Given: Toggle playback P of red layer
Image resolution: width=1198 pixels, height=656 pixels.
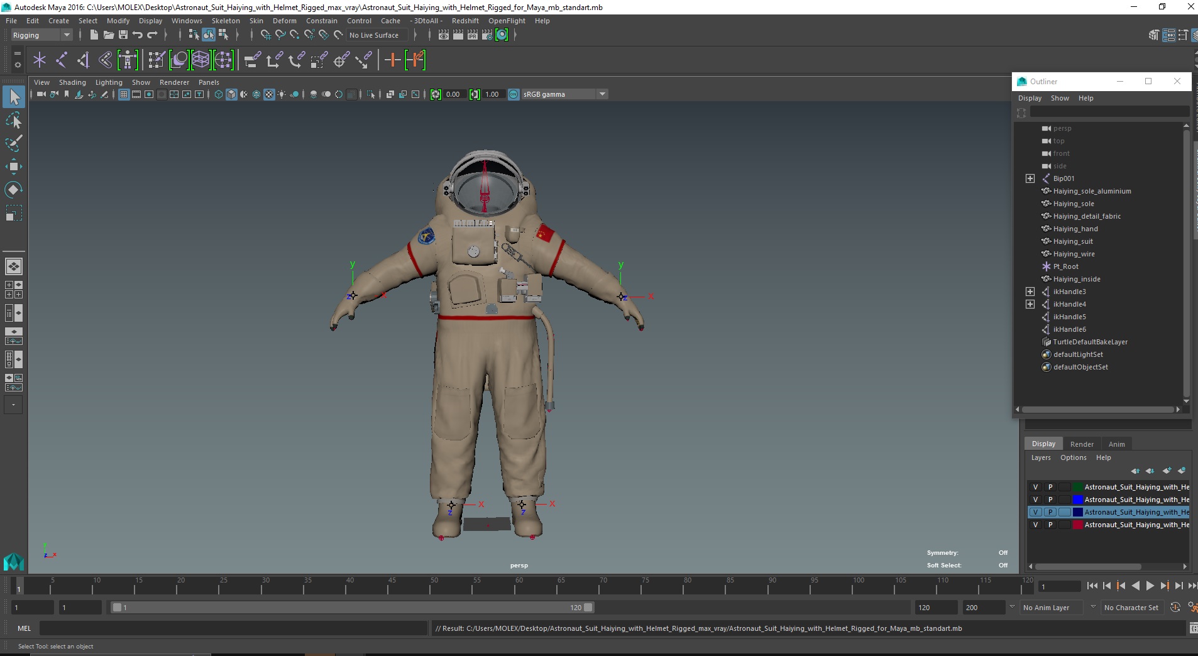Looking at the screenshot, I should (x=1050, y=525).
